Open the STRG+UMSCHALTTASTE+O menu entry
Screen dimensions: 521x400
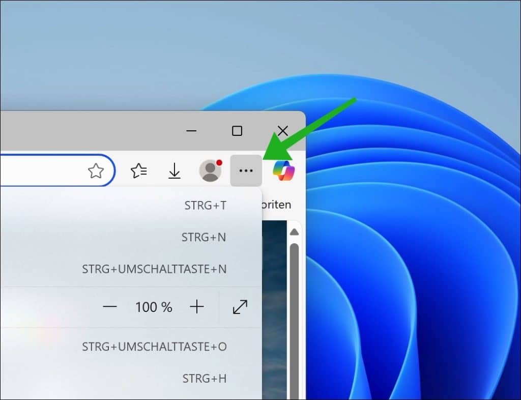point(127,347)
